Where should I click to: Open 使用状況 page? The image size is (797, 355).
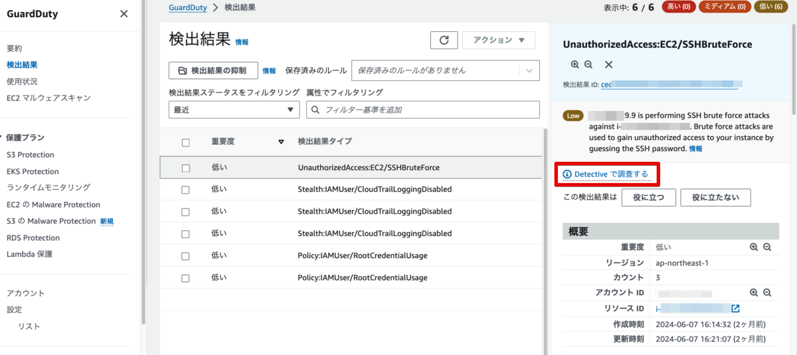(x=22, y=82)
